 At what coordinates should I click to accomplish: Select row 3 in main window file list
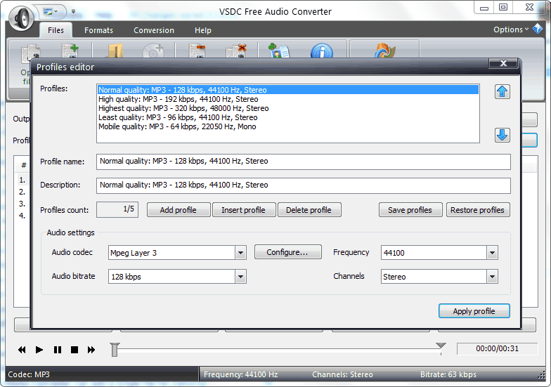pos(22,204)
